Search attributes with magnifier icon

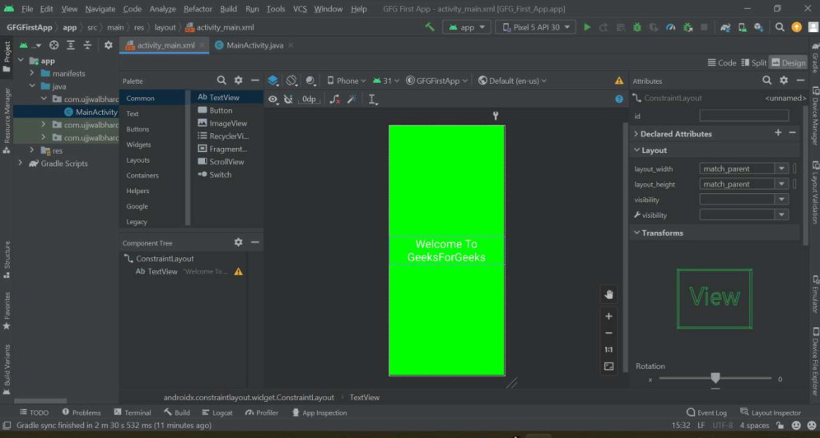(766, 80)
